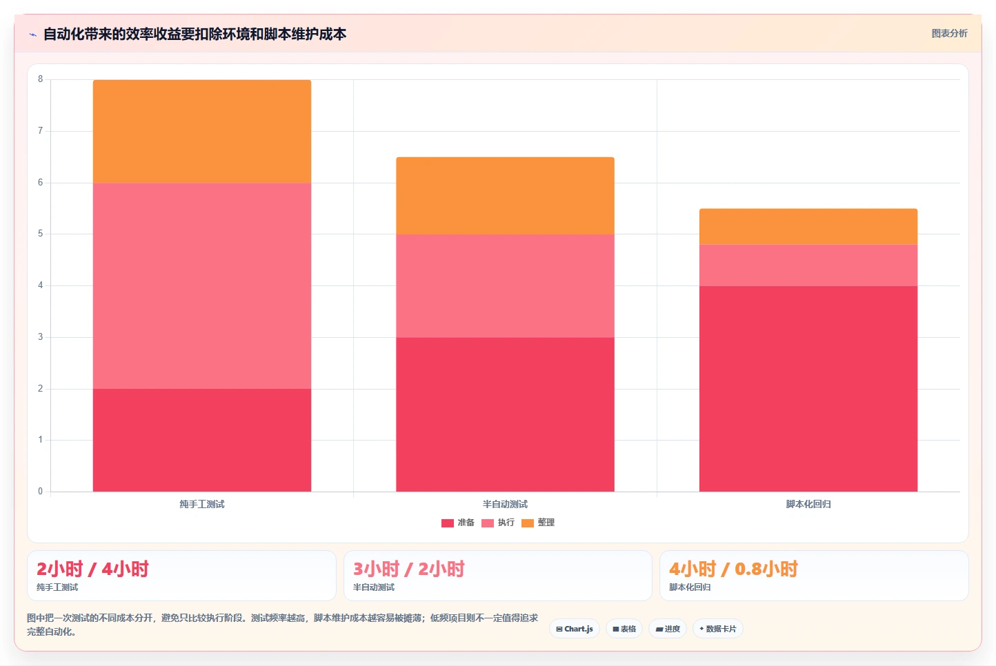This screenshot has height=666, width=996.
Task: Click the 图表分析 label in the header
Action: point(949,33)
